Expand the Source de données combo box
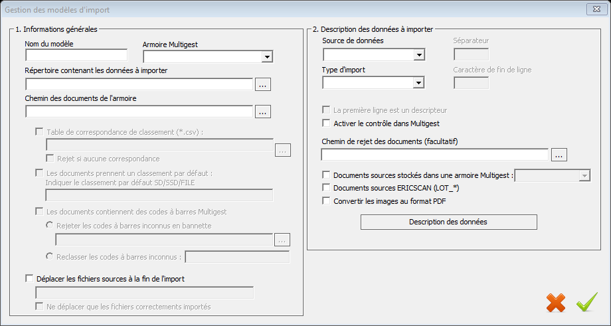The width and height of the screenshot is (611, 326). [x=419, y=54]
